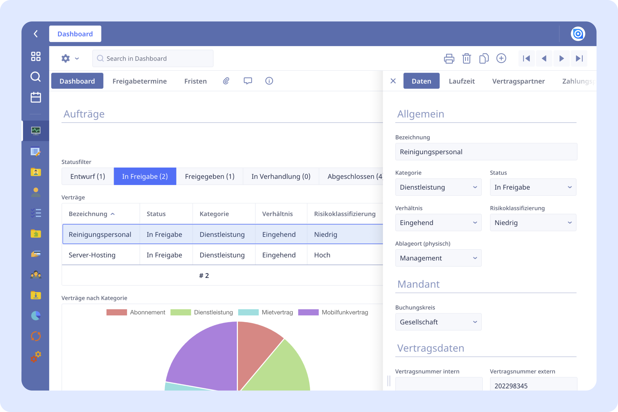Click the add new record plus icon
This screenshot has height=412, width=618.
coord(501,58)
